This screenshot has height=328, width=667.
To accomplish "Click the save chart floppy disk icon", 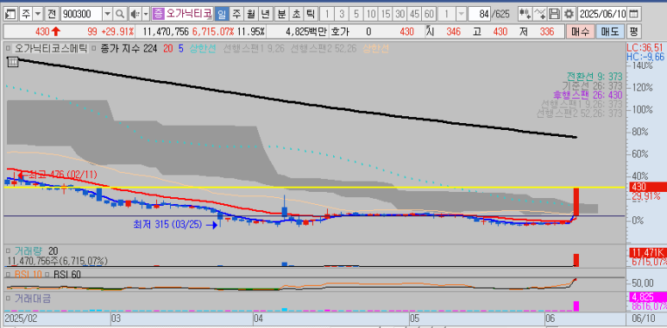I will coord(554,15).
